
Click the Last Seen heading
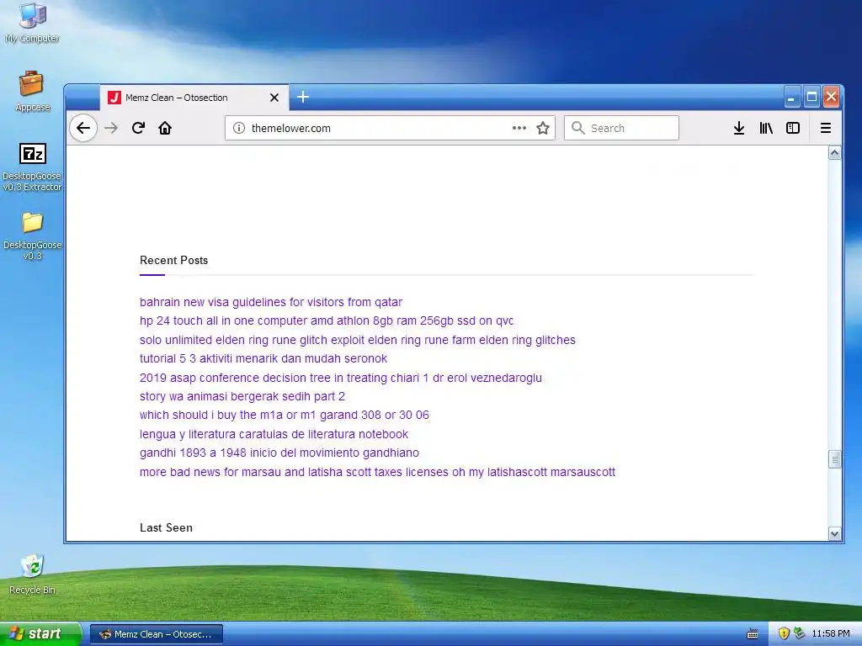coord(166,528)
